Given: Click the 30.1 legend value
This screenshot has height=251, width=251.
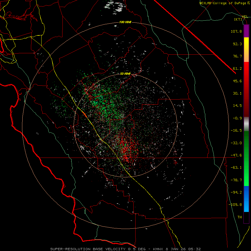Looking at the screenshot, I should click(x=237, y=93).
